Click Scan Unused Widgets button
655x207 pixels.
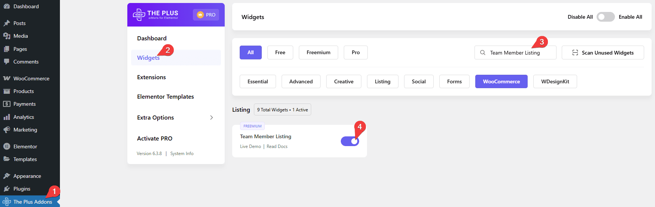(603, 53)
